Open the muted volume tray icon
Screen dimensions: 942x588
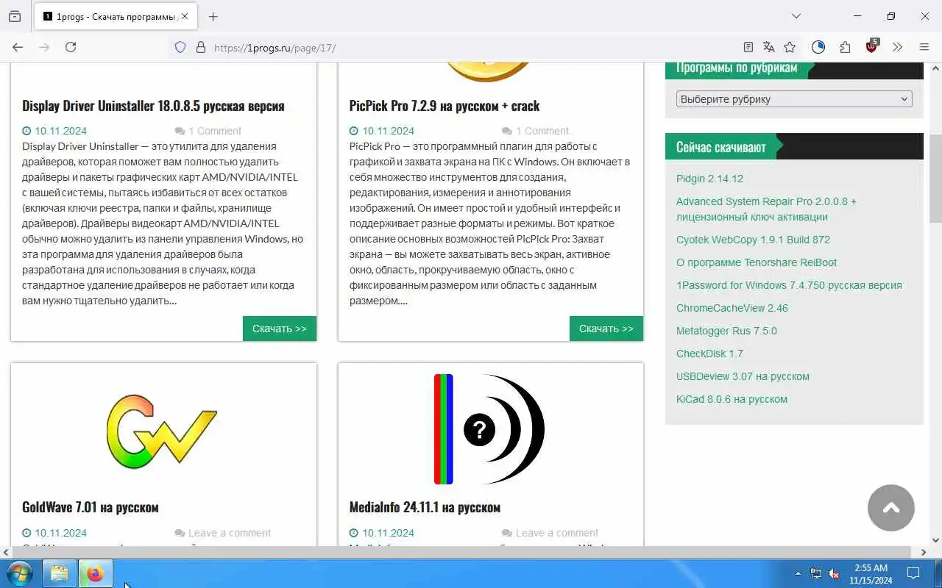click(835, 573)
